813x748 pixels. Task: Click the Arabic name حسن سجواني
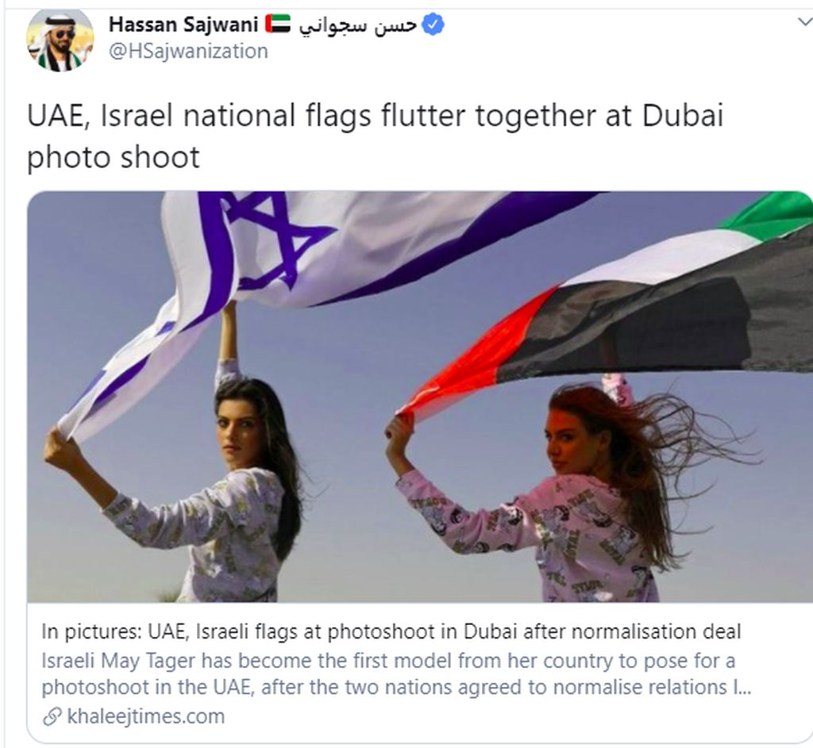(x=357, y=25)
